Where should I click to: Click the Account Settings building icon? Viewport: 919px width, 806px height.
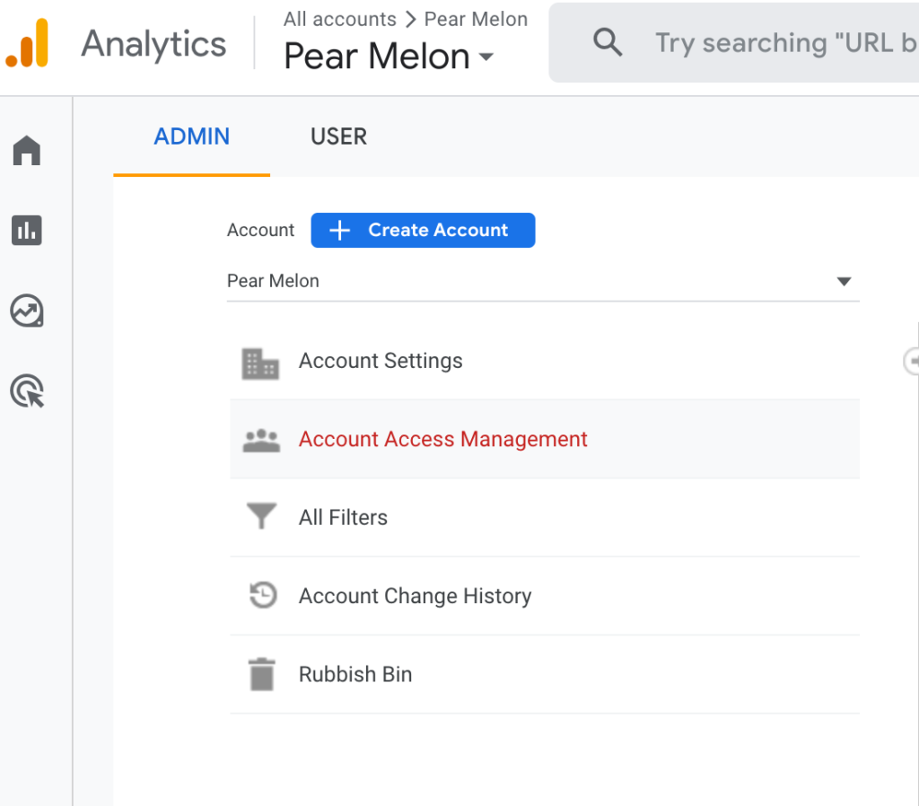(x=260, y=362)
